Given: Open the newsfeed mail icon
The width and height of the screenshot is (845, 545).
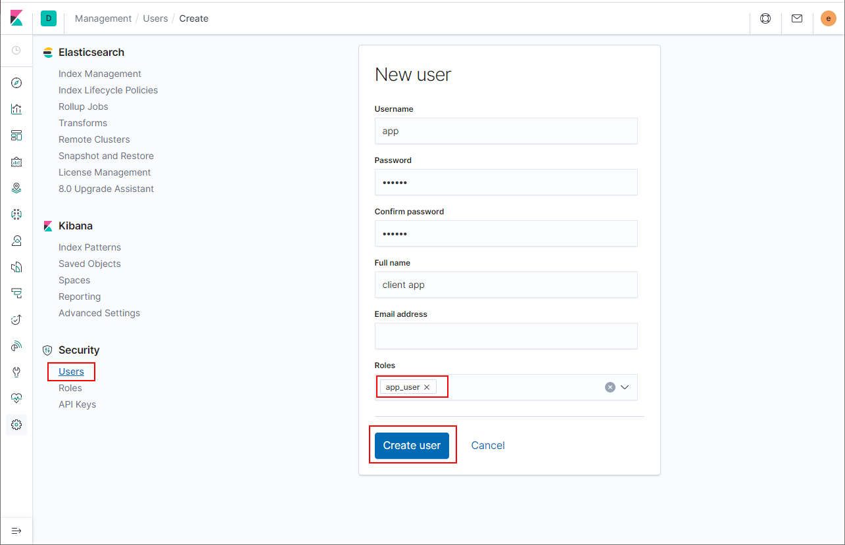Looking at the screenshot, I should point(797,18).
